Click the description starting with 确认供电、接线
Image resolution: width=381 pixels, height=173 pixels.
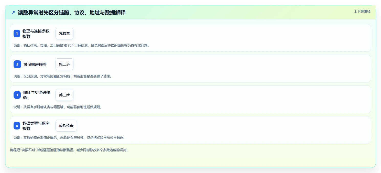[81, 46]
